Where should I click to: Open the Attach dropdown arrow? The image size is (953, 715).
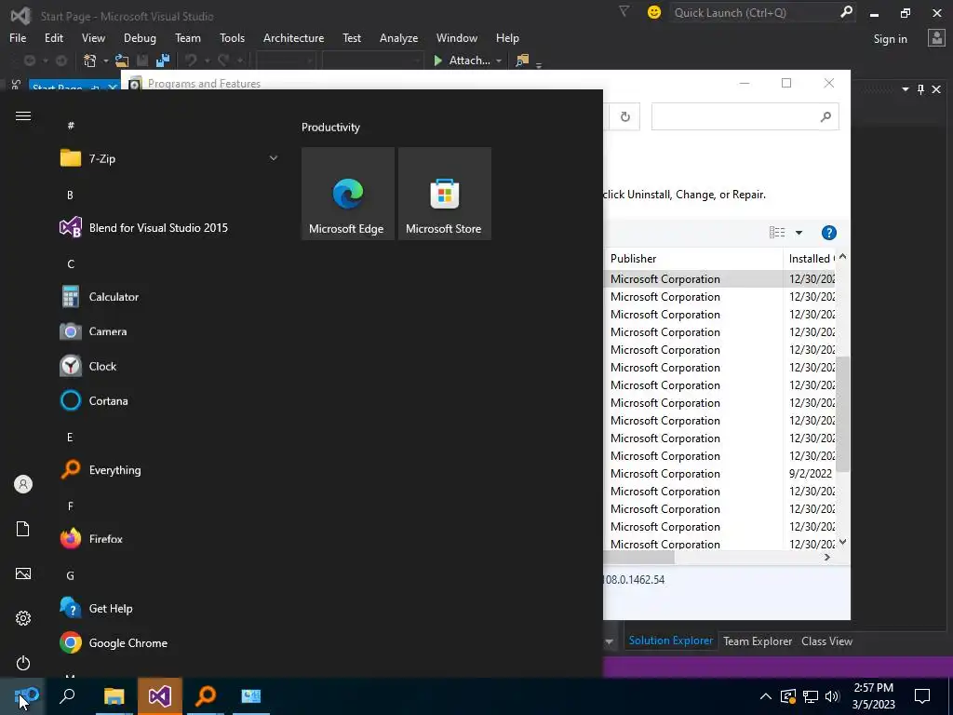[x=499, y=61]
